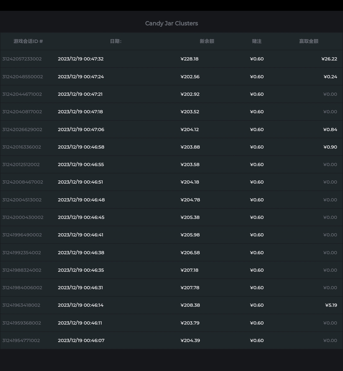Click the 新余额 column header

pos(207,41)
